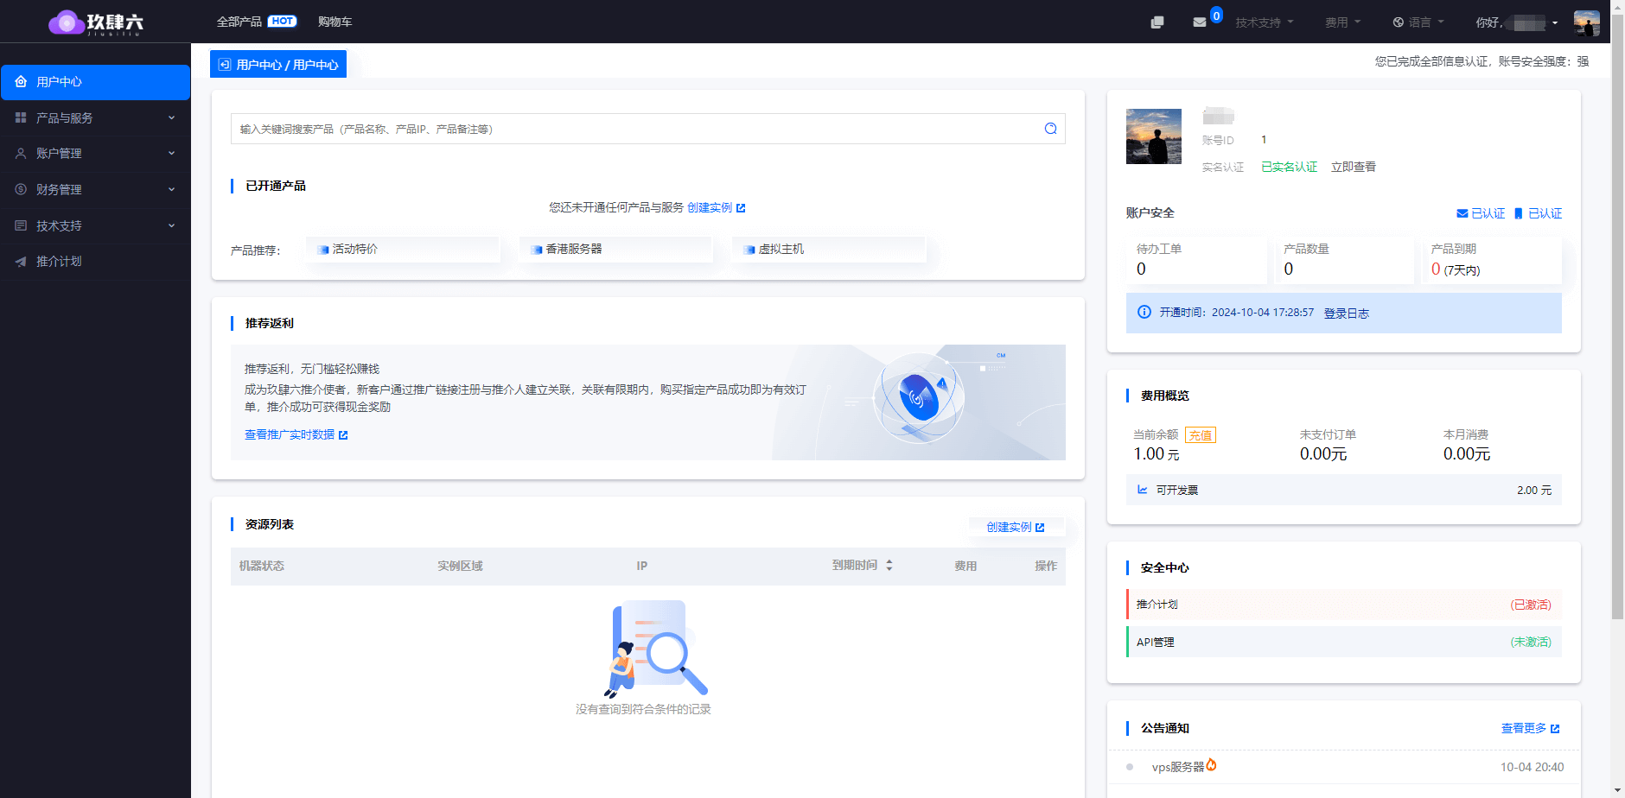Click the profile photo in account card
The width and height of the screenshot is (1625, 798).
1154,136
